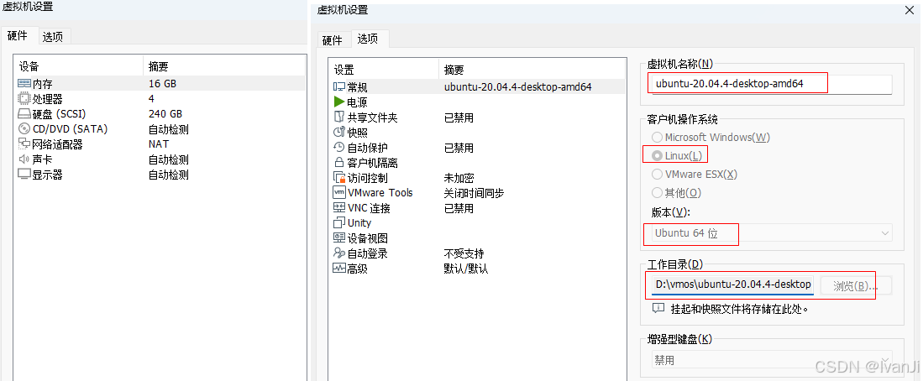The width and height of the screenshot is (923, 381).
Task: Click the monitor icon for 显示器
Action: tap(24, 175)
